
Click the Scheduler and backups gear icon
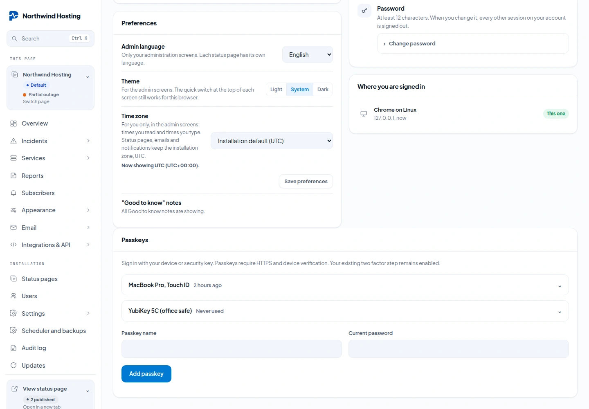tap(13, 331)
